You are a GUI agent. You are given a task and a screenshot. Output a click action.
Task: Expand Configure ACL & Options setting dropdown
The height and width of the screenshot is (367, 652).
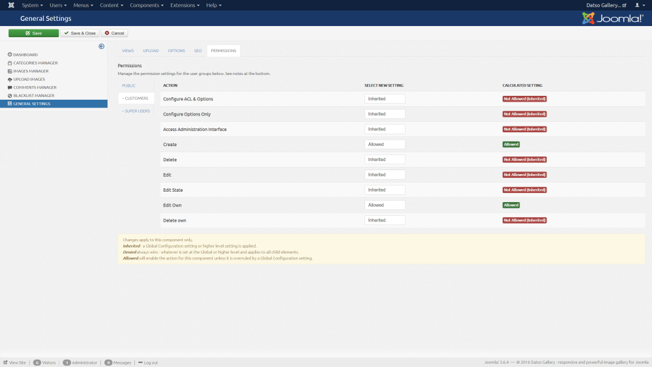point(385,99)
